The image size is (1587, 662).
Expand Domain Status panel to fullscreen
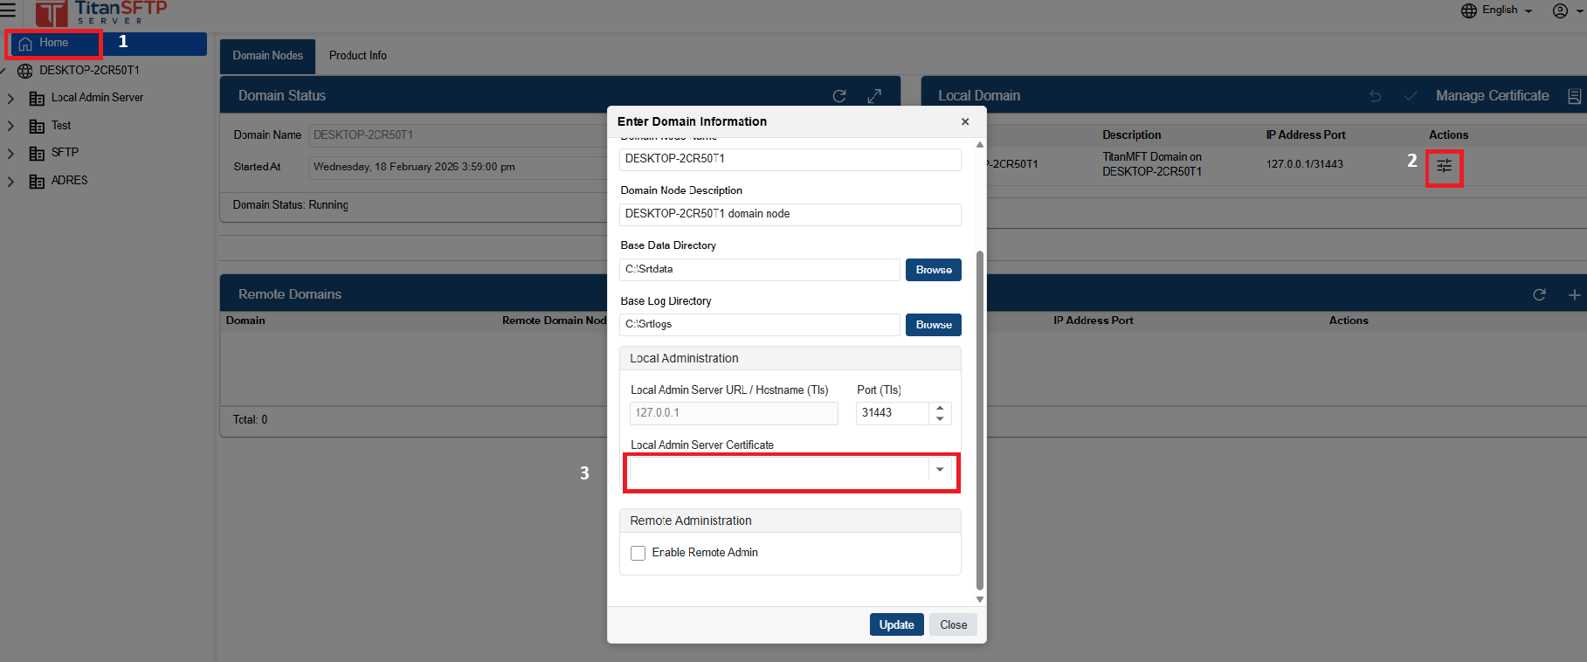point(874,96)
